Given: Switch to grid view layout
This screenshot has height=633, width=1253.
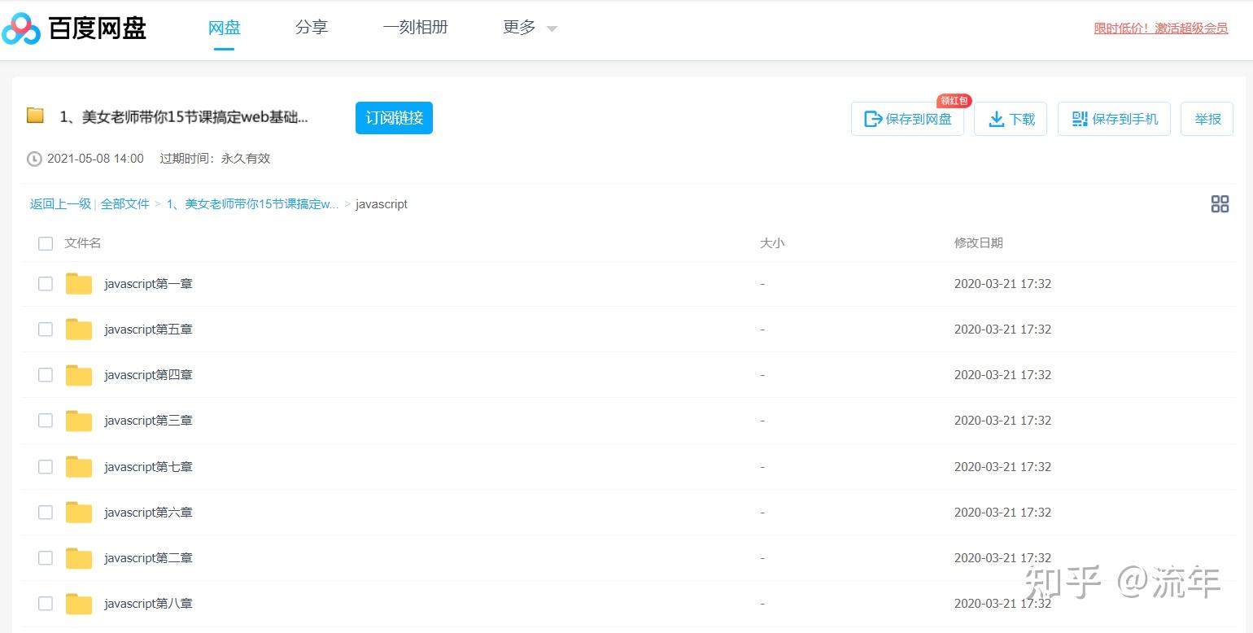Looking at the screenshot, I should [1220, 204].
